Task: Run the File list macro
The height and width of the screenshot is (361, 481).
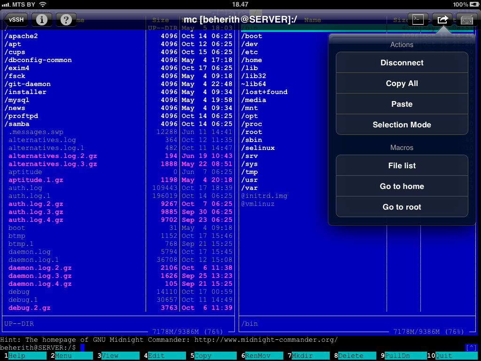Action: (402, 165)
